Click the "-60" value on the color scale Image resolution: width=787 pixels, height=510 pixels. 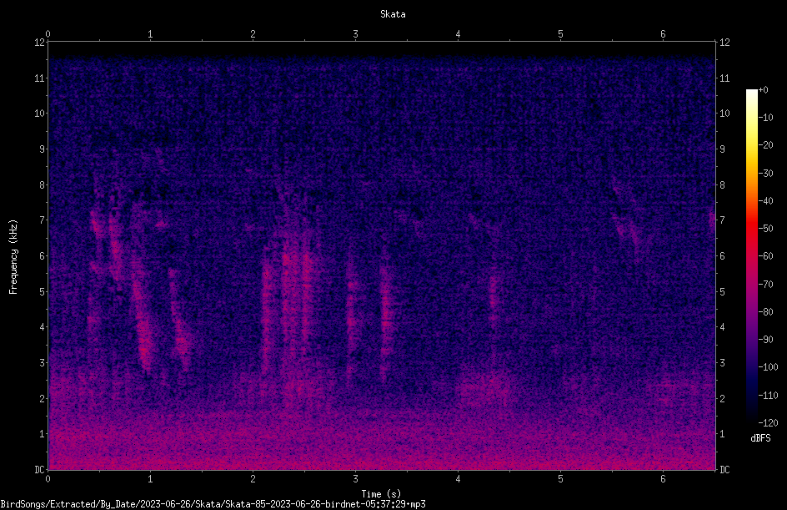pyautogui.click(x=766, y=256)
